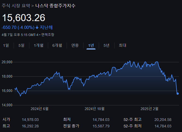Click the blue down arrow icon
The width and height of the screenshot is (182, 132).
(x=37, y=28)
